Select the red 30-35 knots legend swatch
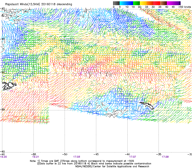The width and height of the screenshot is (192, 168). point(157,3)
